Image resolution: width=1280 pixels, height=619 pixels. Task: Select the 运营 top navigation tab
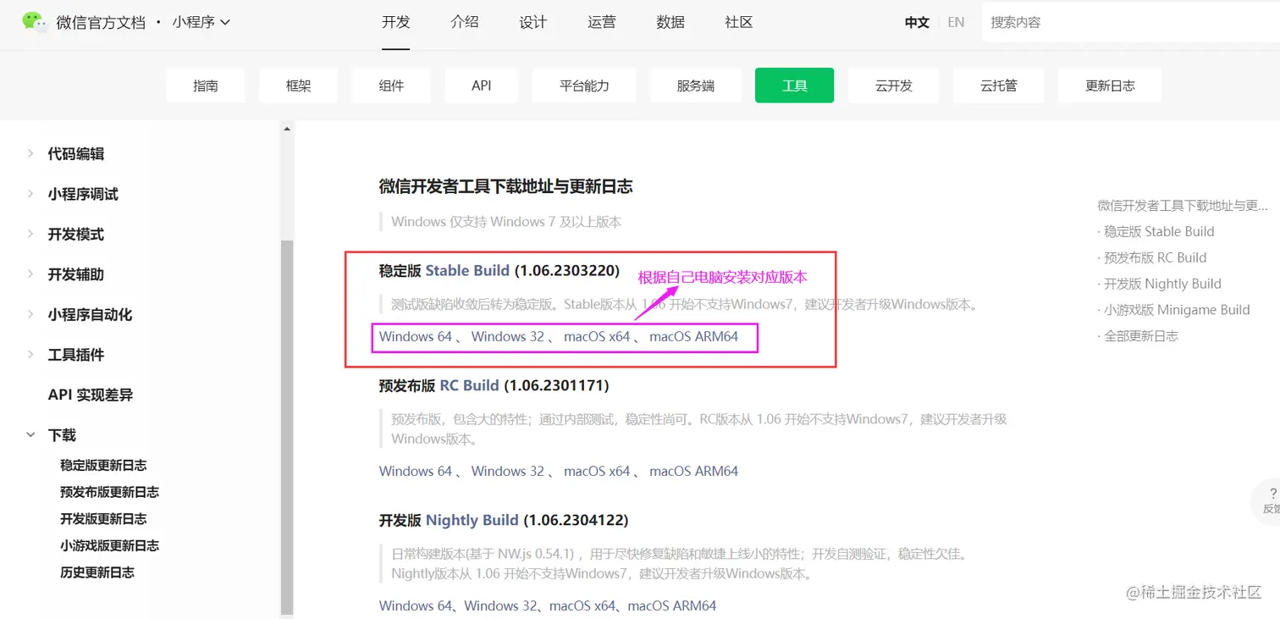click(x=602, y=22)
